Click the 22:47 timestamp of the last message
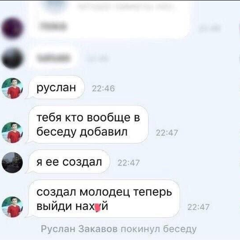The height and width of the screenshot is (240, 240). [x=198, y=207]
